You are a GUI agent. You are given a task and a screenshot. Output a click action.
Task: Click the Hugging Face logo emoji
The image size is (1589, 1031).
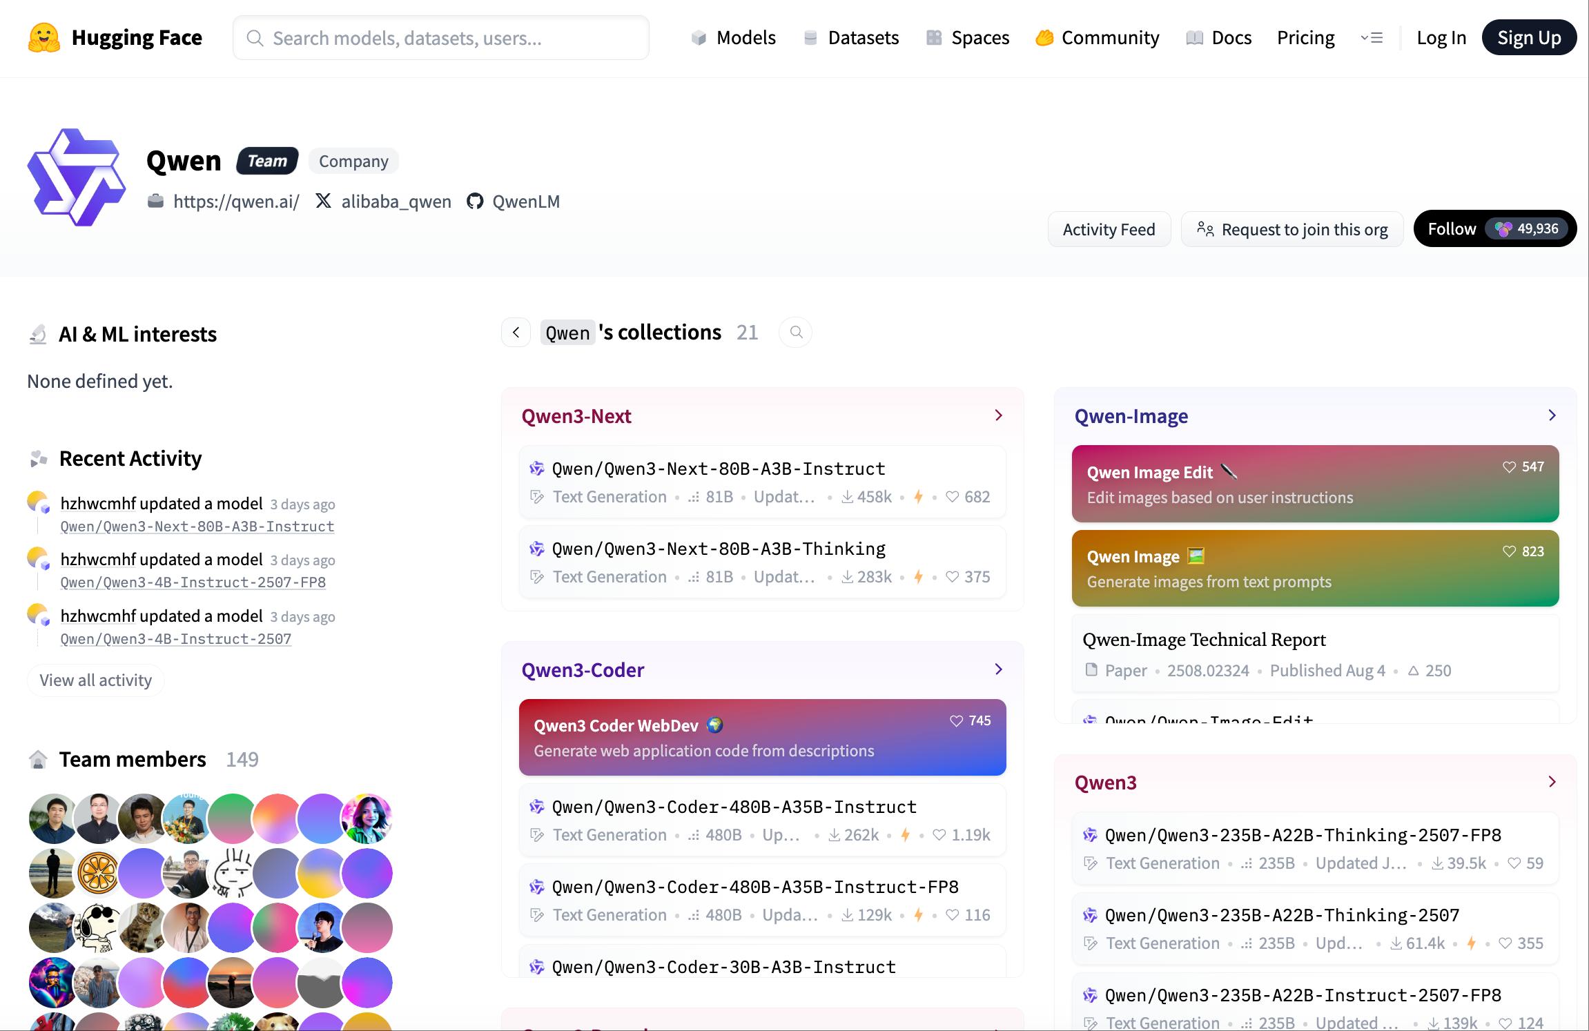click(x=44, y=37)
